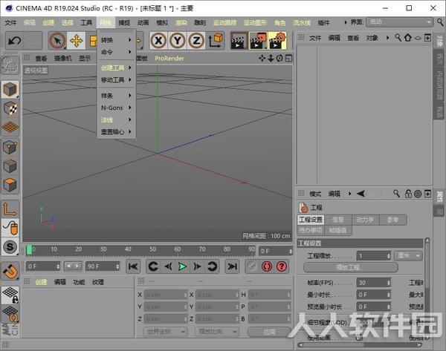This screenshot has width=446, height=351.
Task: Click the coordinate system cube icon
Action: (216, 41)
